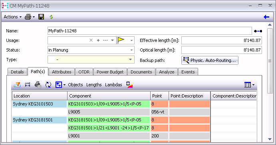Open Usage browse dialog with ellipsis
Screen dimensions: 276x145
105,40
